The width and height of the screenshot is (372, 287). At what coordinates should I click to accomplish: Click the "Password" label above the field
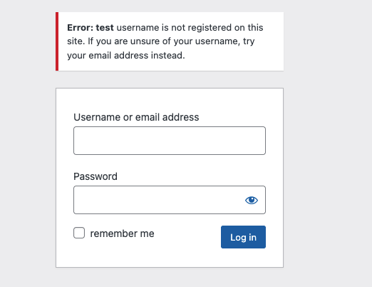point(95,176)
